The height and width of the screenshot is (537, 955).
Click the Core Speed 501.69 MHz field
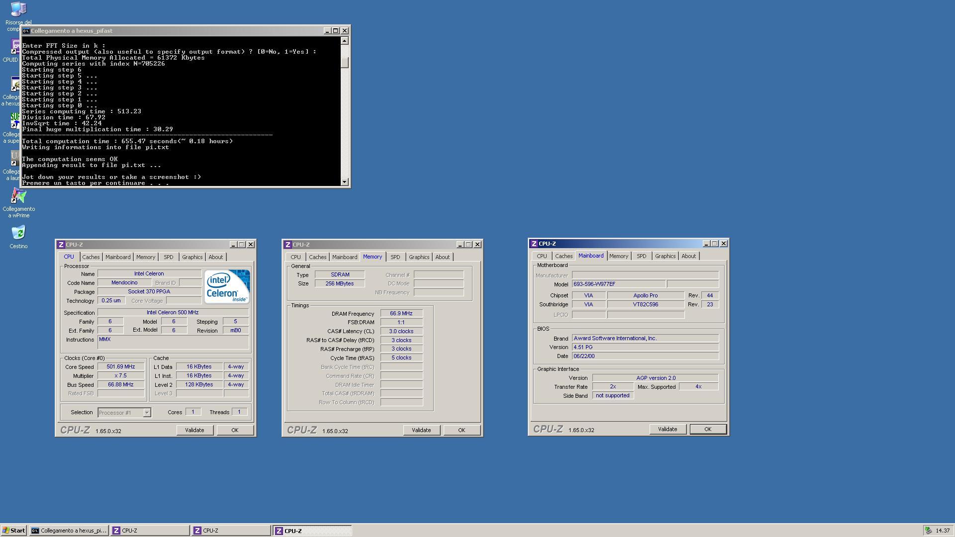[x=121, y=367]
